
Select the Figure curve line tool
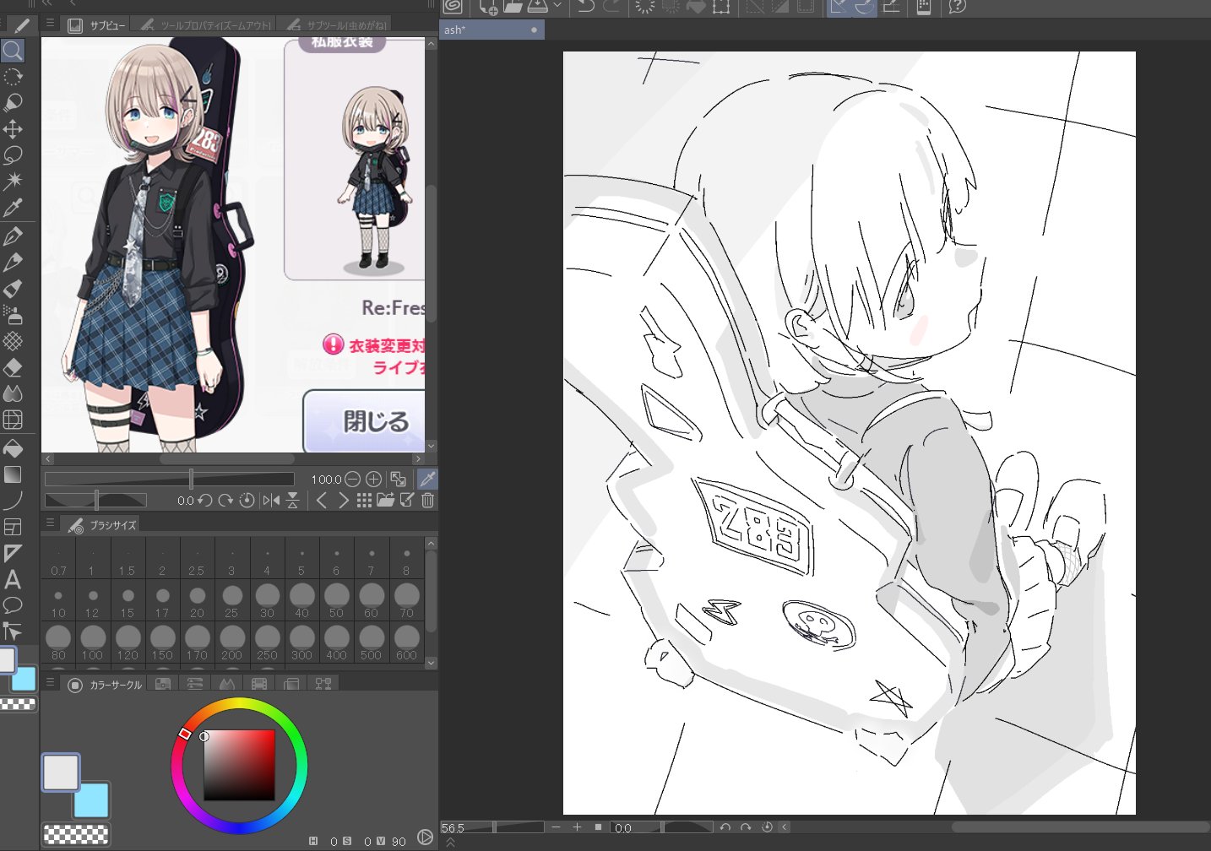pos(13,501)
